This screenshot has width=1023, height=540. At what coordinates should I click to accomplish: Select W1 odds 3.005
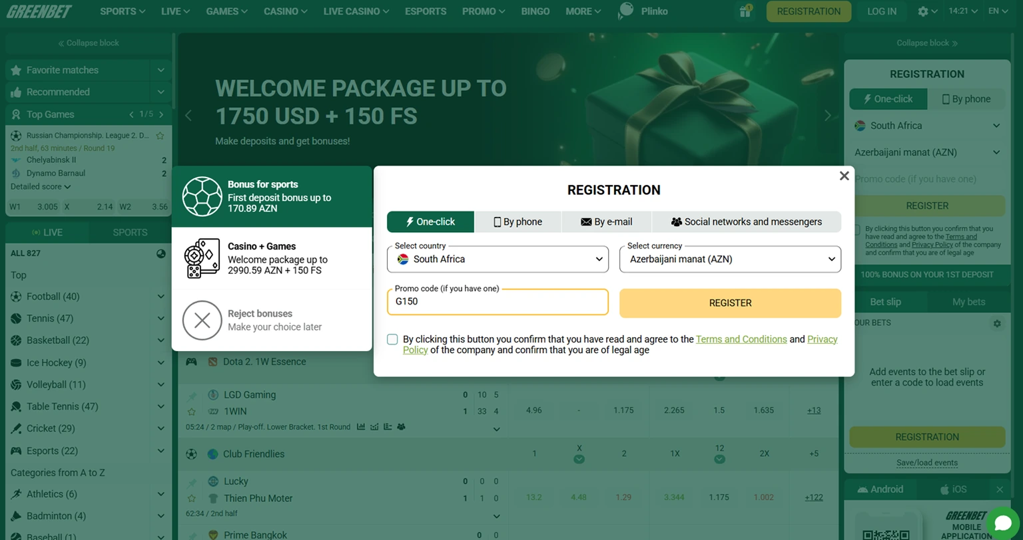tap(33, 207)
